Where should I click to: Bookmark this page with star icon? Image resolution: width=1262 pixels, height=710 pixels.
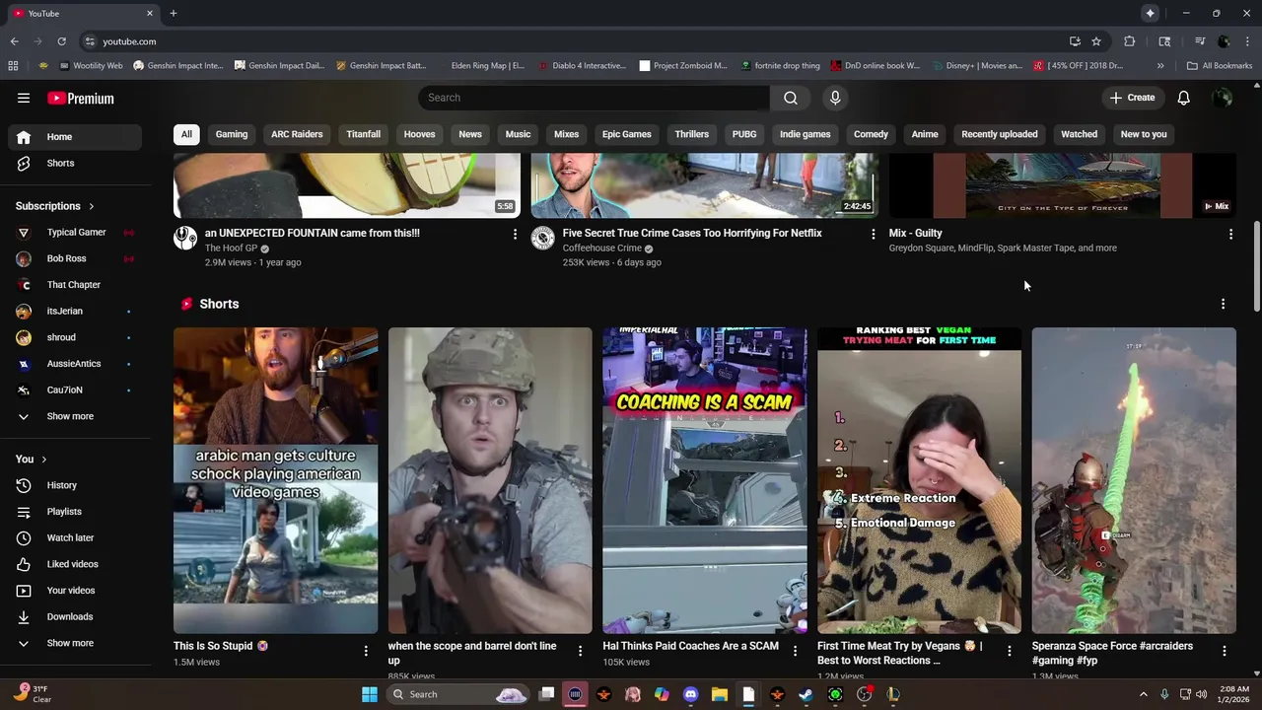click(x=1096, y=41)
